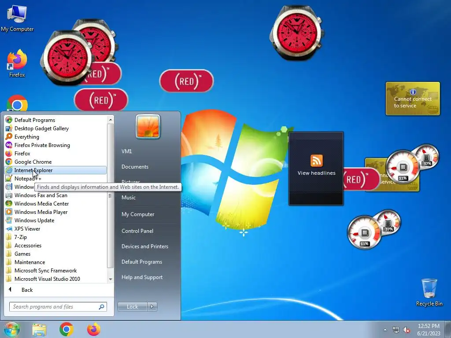This screenshot has width=451, height=338.
Task: Open Devices and Printers
Action: pos(144,246)
